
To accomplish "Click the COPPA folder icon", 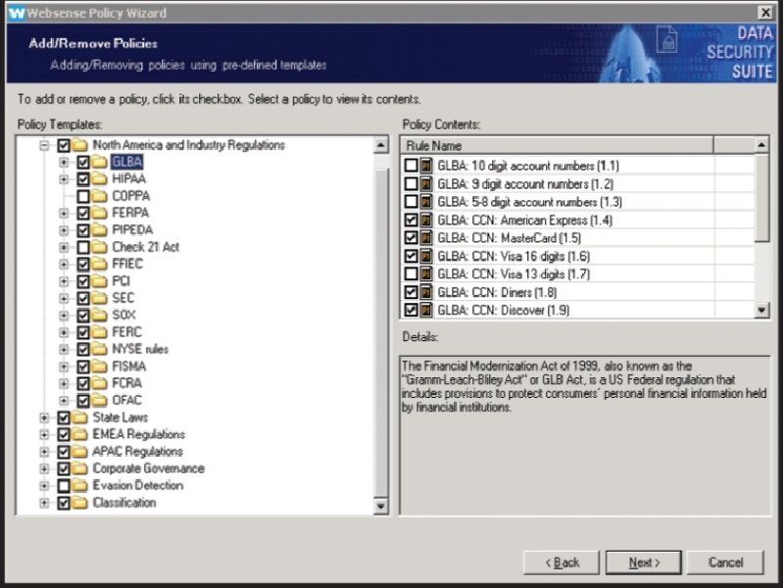I will click(x=100, y=196).
